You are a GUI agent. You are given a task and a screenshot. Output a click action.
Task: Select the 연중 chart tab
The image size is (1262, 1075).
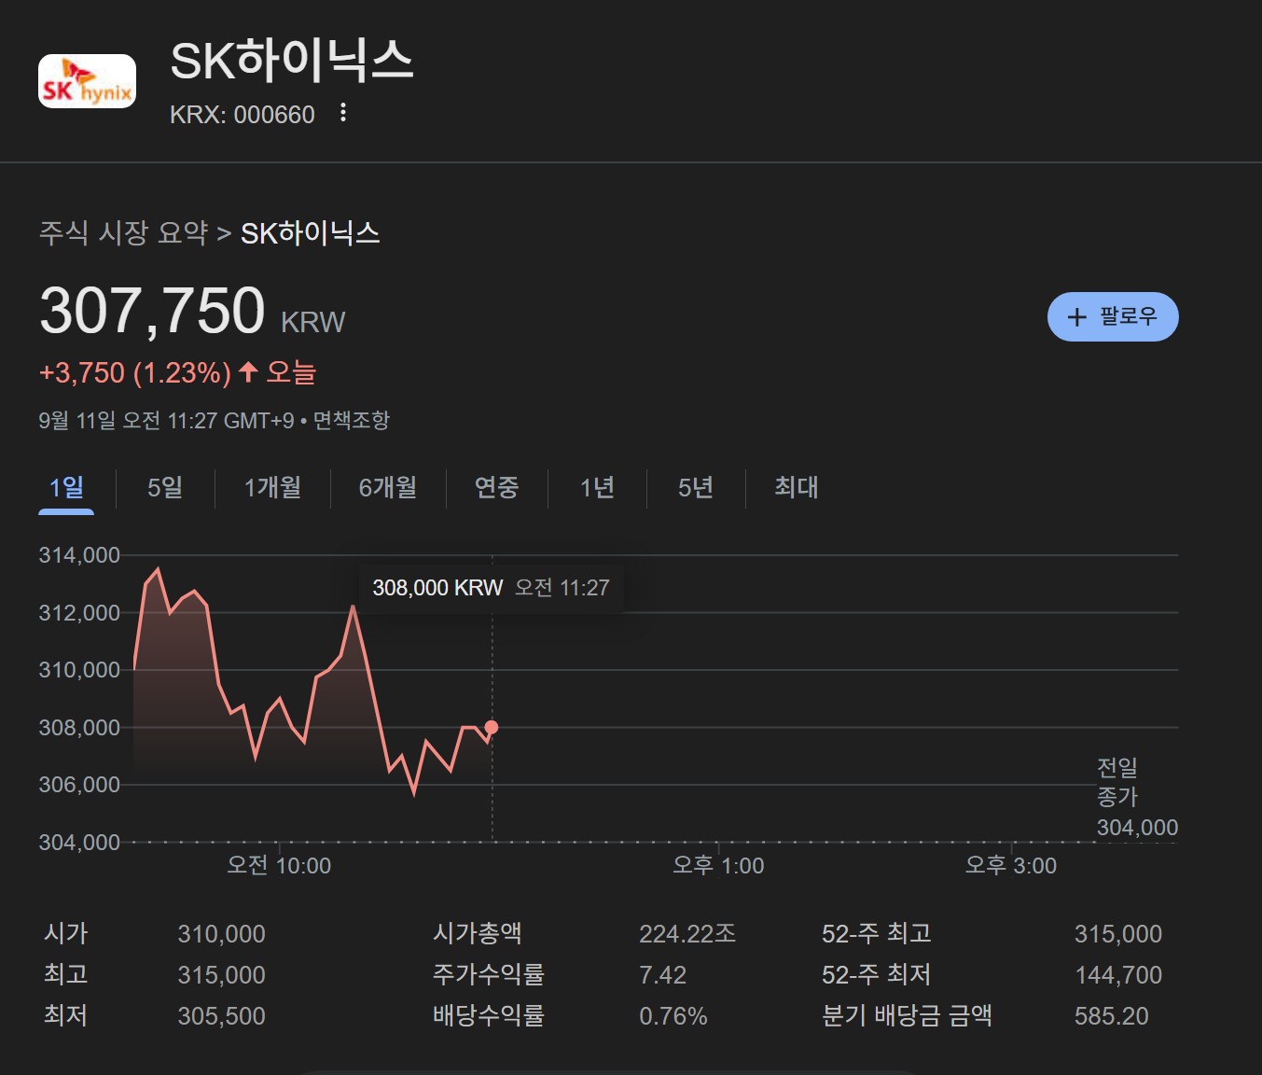pyautogui.click(x=496, y=487)
